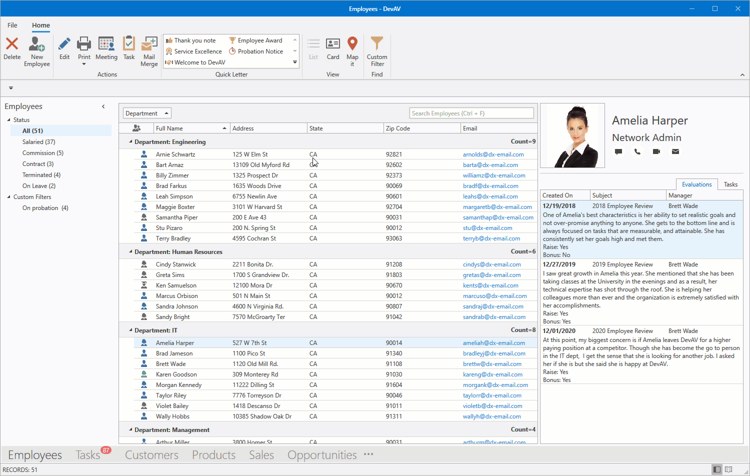Open the File menu
750x476 pixels.
pos(12,25)
